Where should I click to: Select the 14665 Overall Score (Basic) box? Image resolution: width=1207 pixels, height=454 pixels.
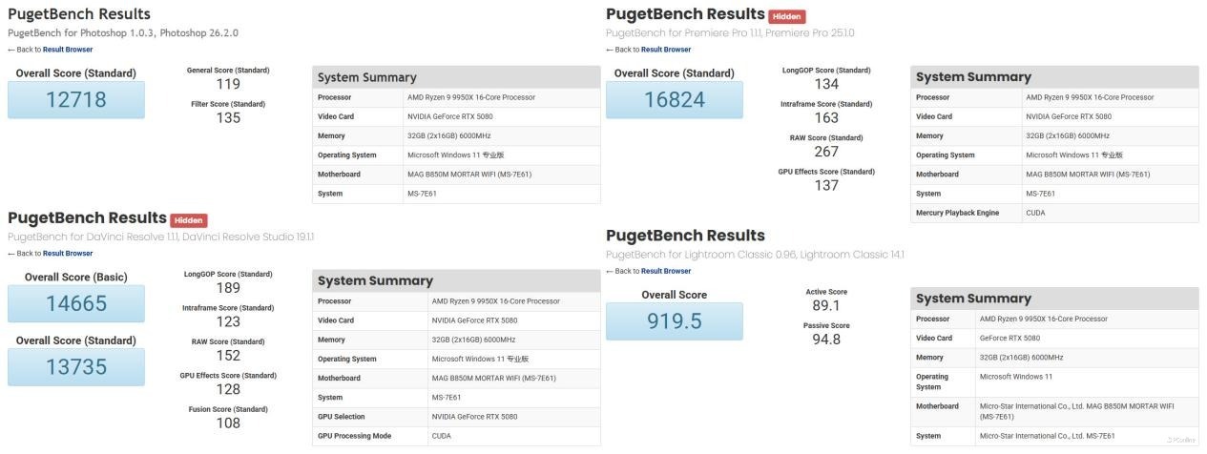click(76, 304)
